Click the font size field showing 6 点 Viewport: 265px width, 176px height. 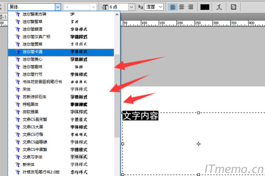(x=119, y=7)
